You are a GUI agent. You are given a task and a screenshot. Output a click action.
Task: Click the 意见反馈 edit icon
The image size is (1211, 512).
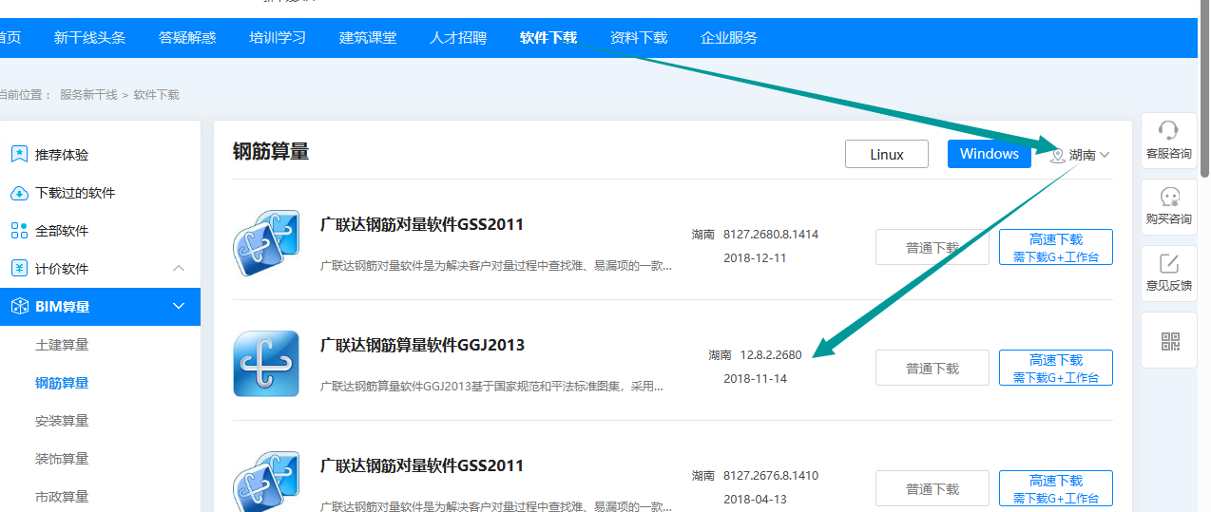click(1169, 263)
